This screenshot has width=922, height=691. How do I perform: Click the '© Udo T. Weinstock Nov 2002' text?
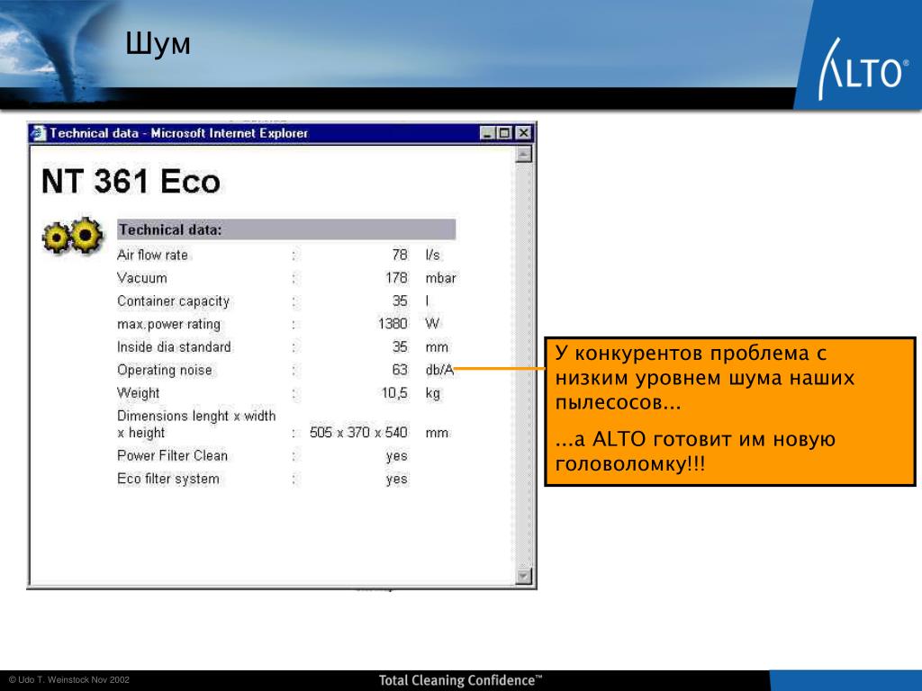[x=69, y=680]
